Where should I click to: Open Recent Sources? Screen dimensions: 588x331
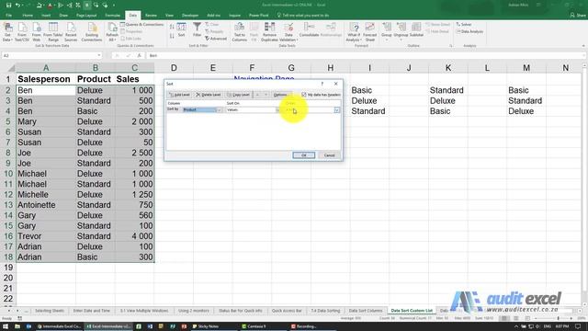pos(71,32)
